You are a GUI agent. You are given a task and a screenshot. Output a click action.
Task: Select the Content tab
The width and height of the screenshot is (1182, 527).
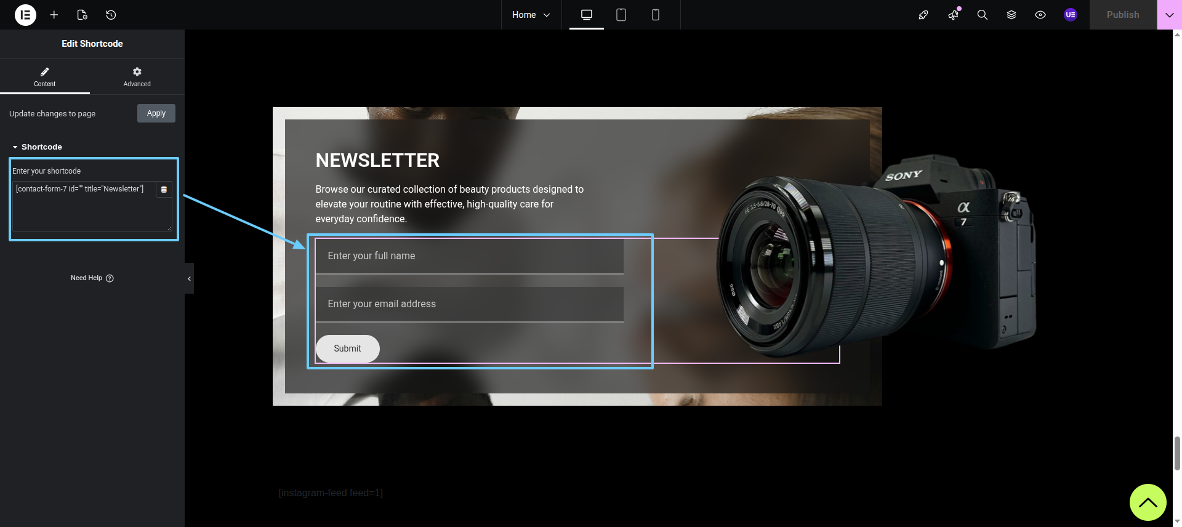coord(44,77)
